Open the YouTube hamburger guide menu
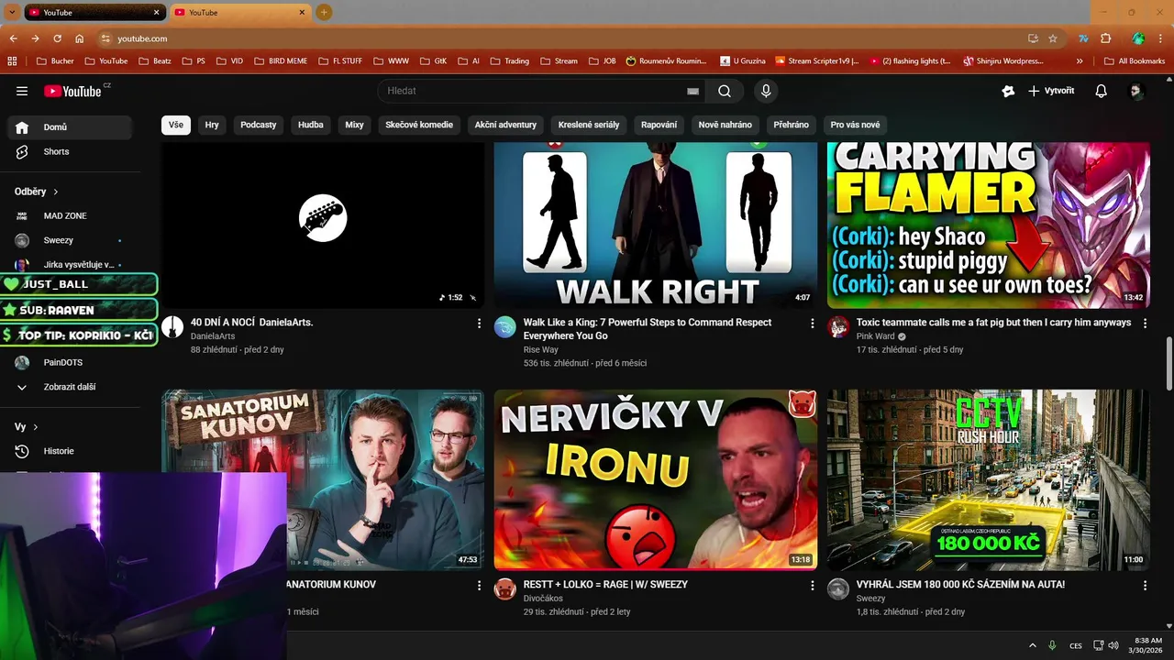Screen dimensions: 1174x660 (22, 91)
